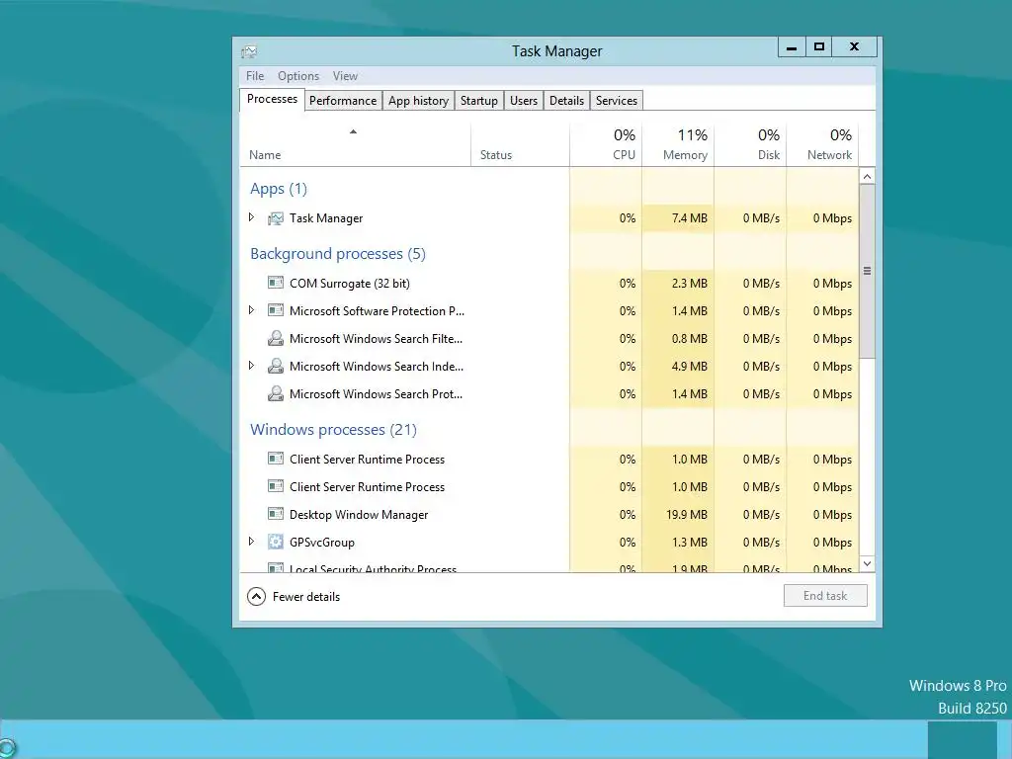The width and height of the screenshot is (1012, 759).
Task: Click the scrollbar up arrow
Action: 868,176
